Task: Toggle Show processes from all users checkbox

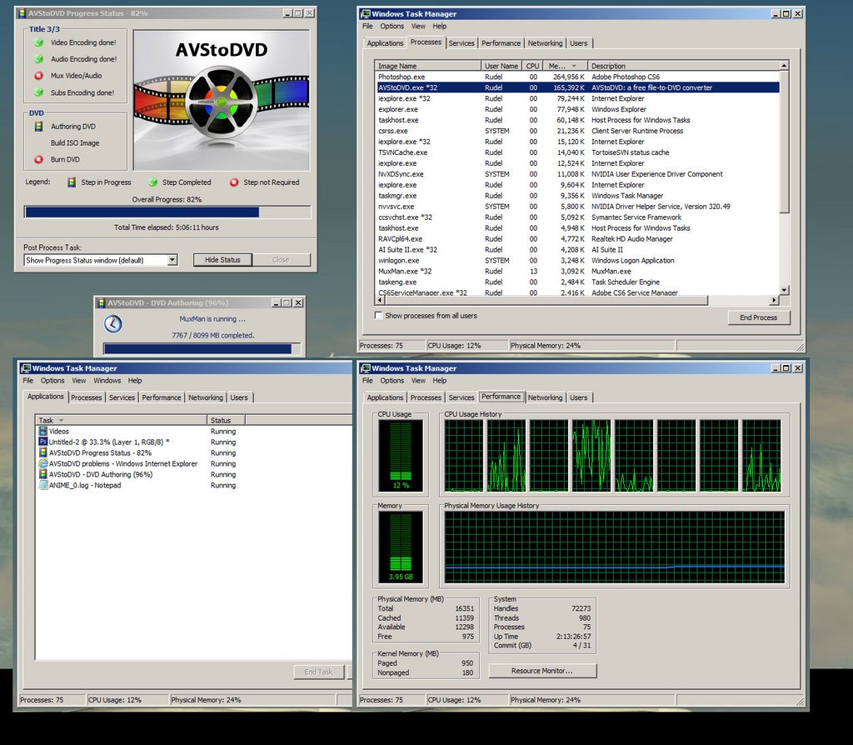Action: pos(378,315)
